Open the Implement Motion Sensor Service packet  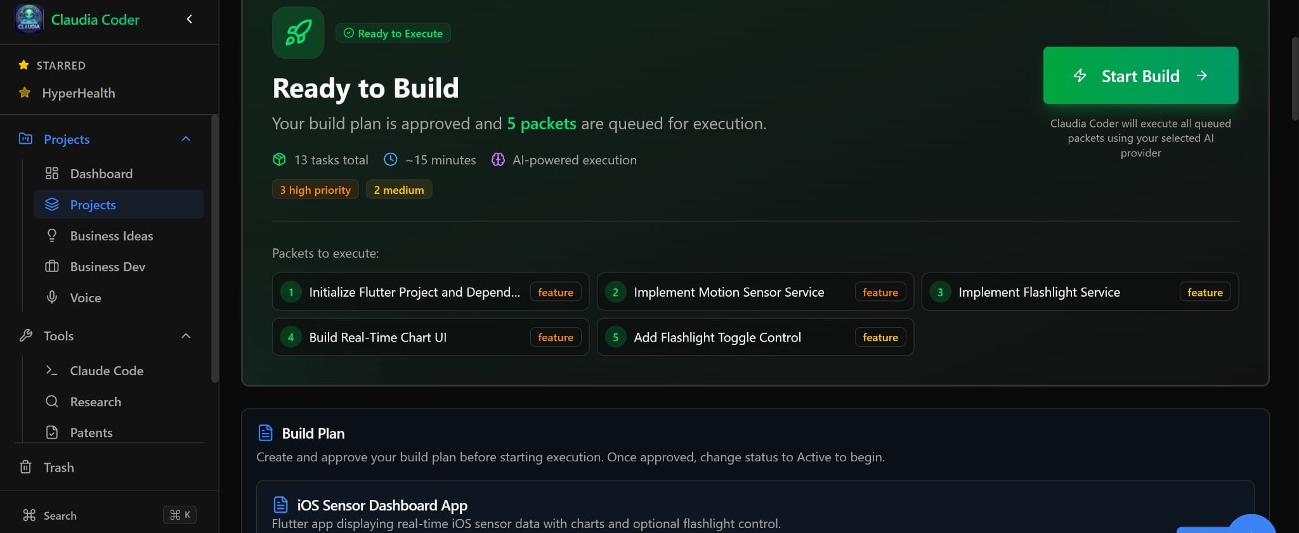click(729, 292)
